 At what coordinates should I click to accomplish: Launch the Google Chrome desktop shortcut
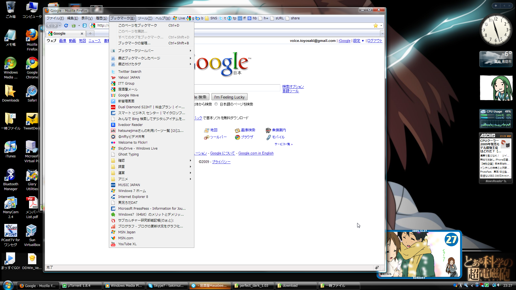tap(32, 68)
